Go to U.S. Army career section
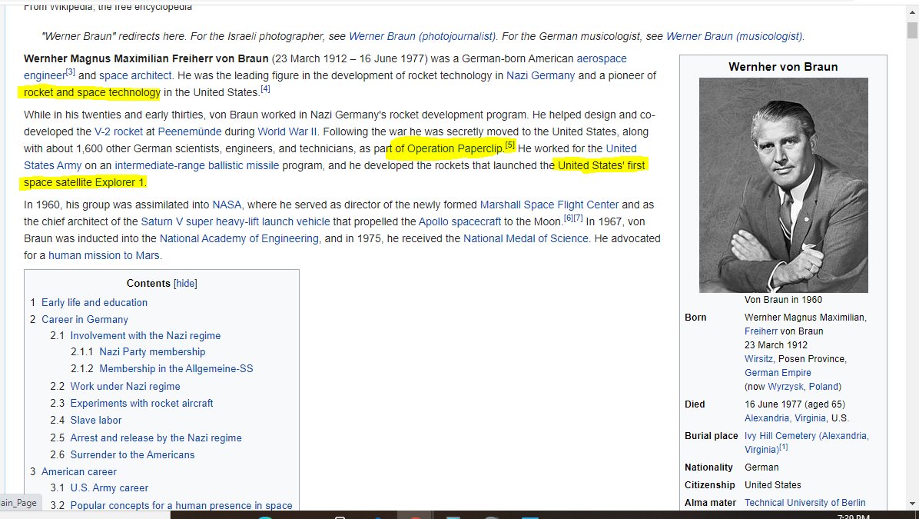Screen dimensions: 919x519 click(x=110, y=488)
